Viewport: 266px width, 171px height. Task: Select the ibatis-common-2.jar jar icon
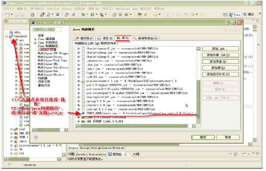83,48
